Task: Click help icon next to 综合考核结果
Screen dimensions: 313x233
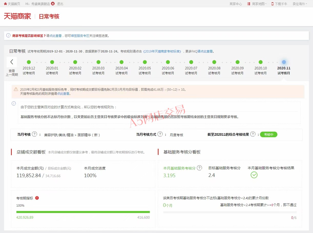Action: (253, 134)
